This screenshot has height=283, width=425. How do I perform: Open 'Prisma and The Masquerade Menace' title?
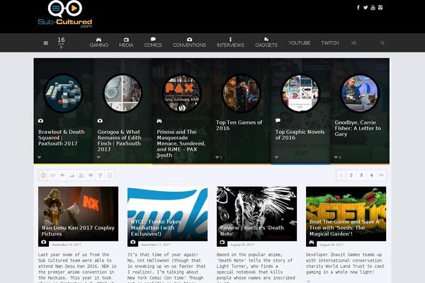click(x=181, y=144)
